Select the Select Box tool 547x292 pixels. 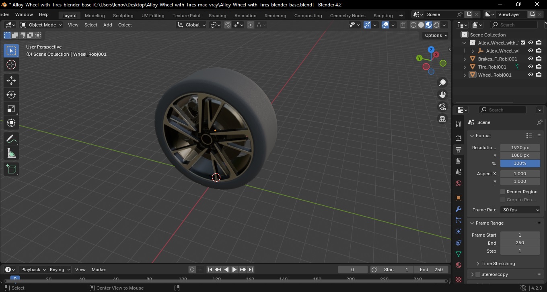click(x=11, y=51)
